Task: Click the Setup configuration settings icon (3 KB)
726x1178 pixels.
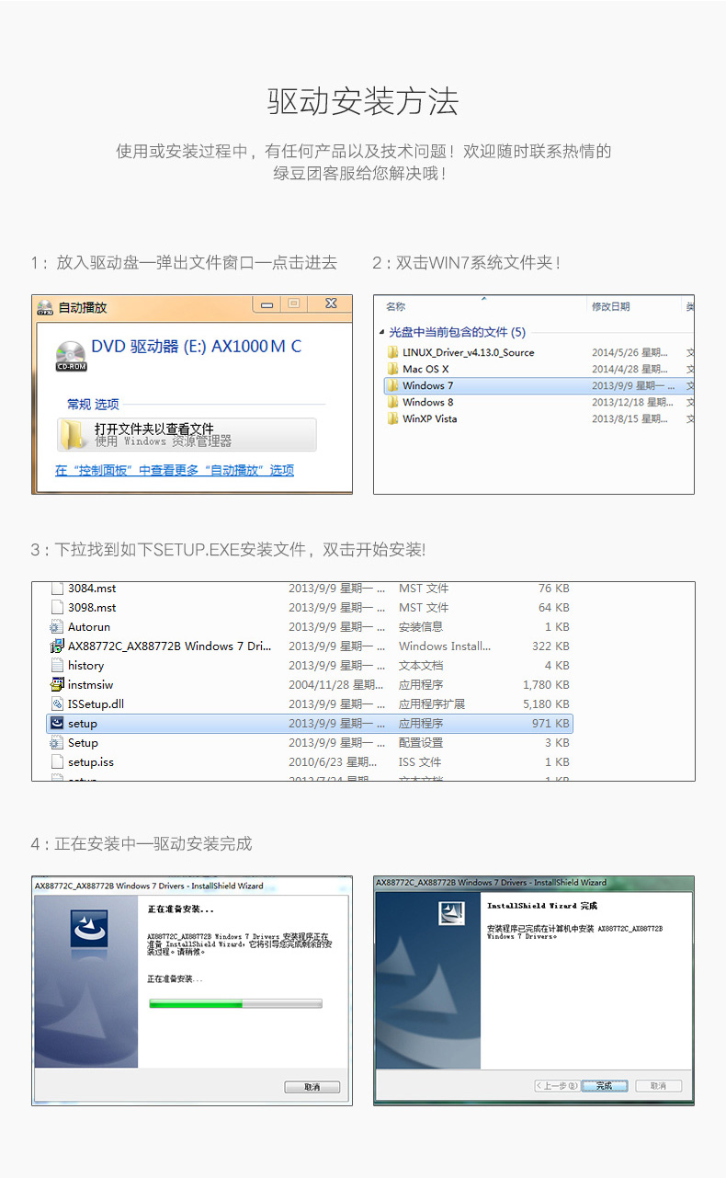Action: click(x=57, y=742)
